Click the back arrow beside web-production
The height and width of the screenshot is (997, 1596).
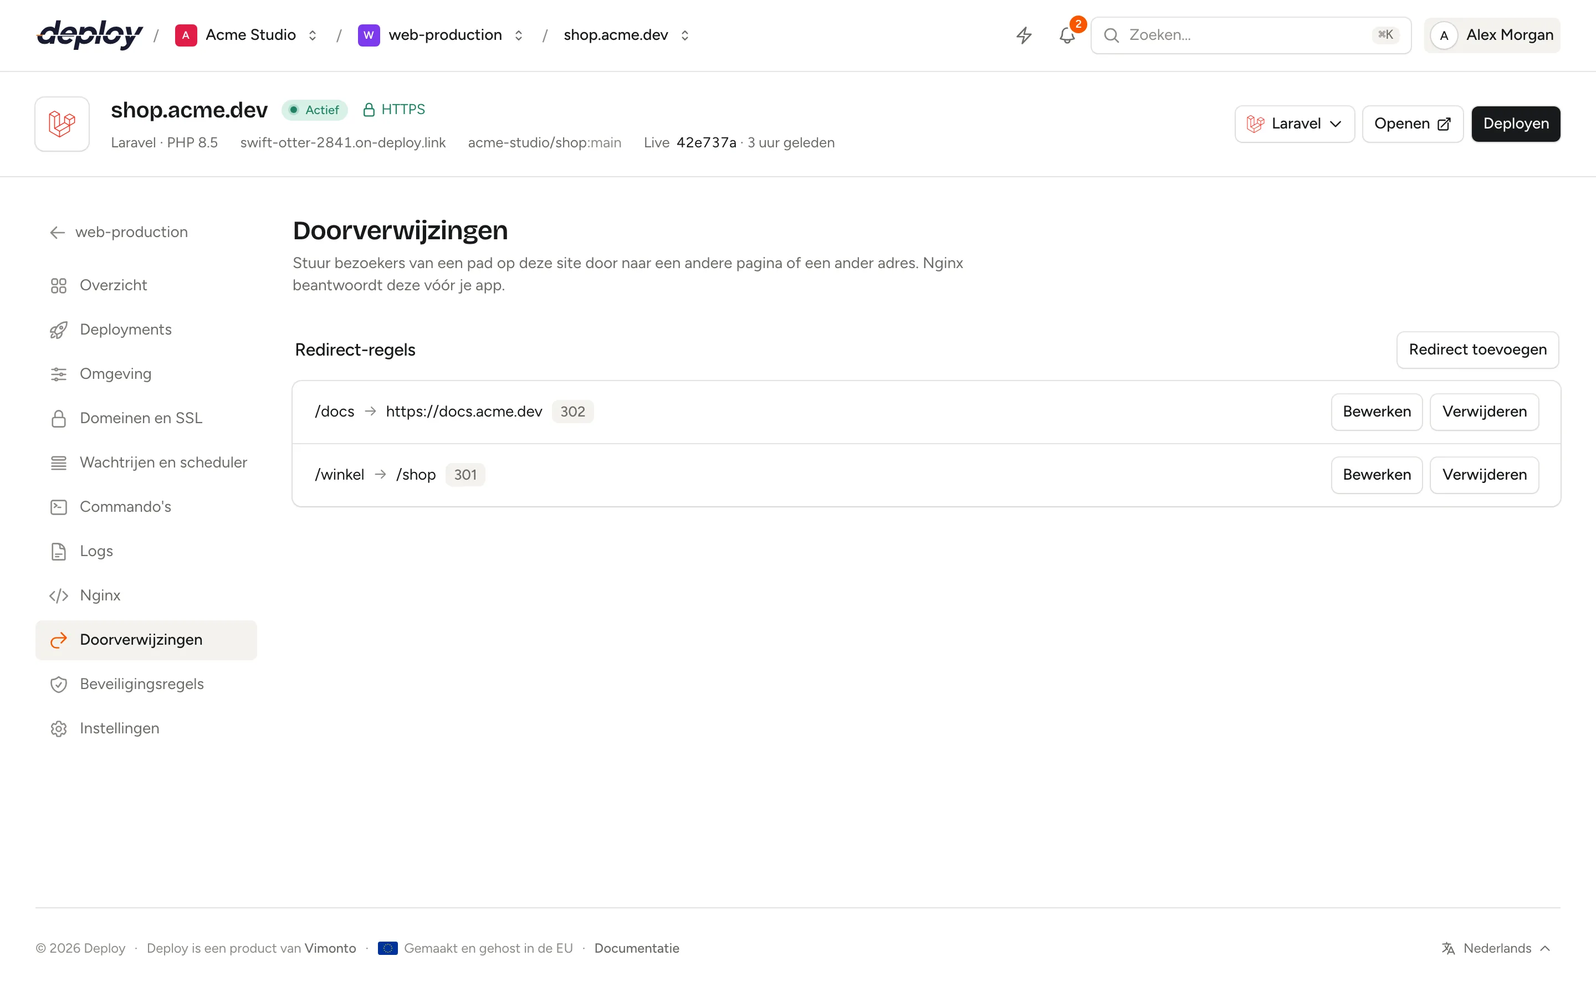point(58,232)
